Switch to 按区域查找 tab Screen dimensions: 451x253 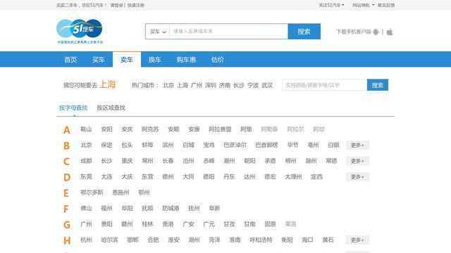[111, 108]
